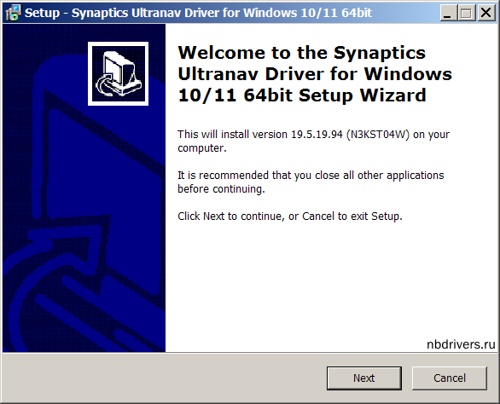
Task: Click Next to continue installation
Action: 363,378
